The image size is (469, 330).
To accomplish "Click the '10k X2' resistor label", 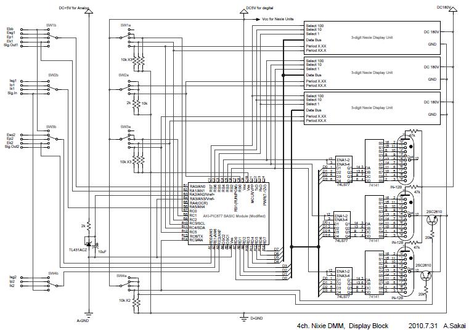I will (x=124, y=300).
